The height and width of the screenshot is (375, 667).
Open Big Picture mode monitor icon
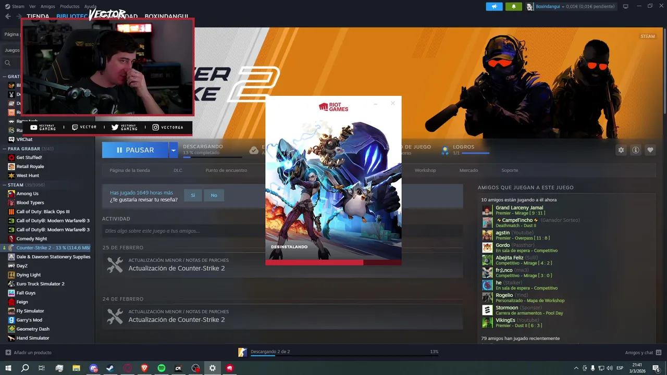tap(626, 6)
